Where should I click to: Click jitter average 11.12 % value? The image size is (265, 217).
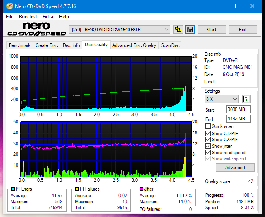pyautogui.click(x=184, y=196)
